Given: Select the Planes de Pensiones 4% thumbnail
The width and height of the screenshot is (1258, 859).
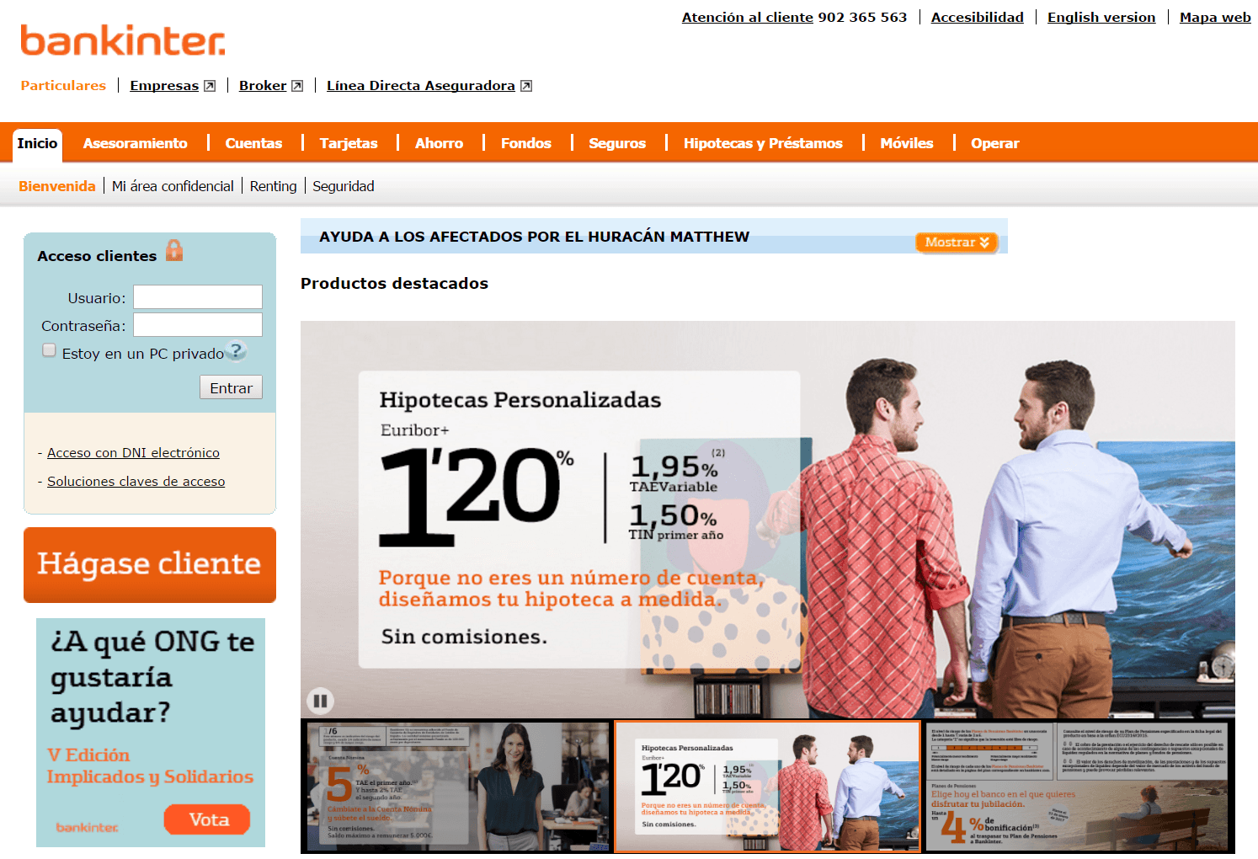Looking at the screenshot, I should tap(1078, 787).
